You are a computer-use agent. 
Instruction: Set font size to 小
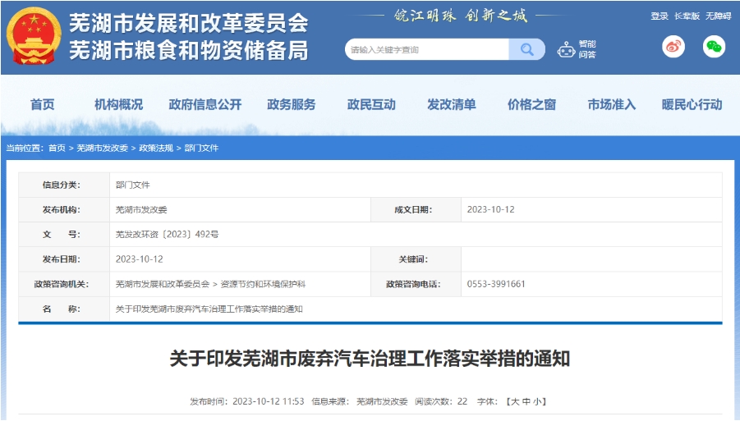click(538, 401)
